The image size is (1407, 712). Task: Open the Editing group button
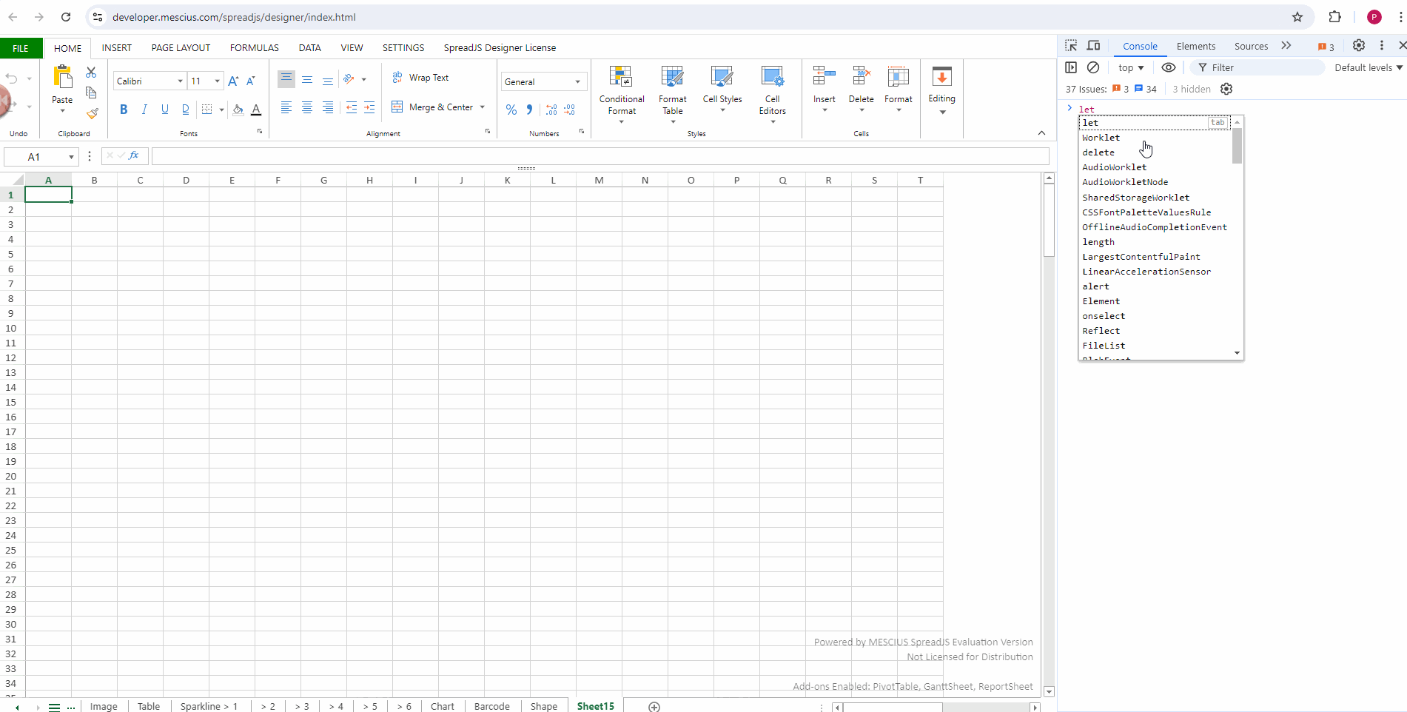click(x=941, y=92)
